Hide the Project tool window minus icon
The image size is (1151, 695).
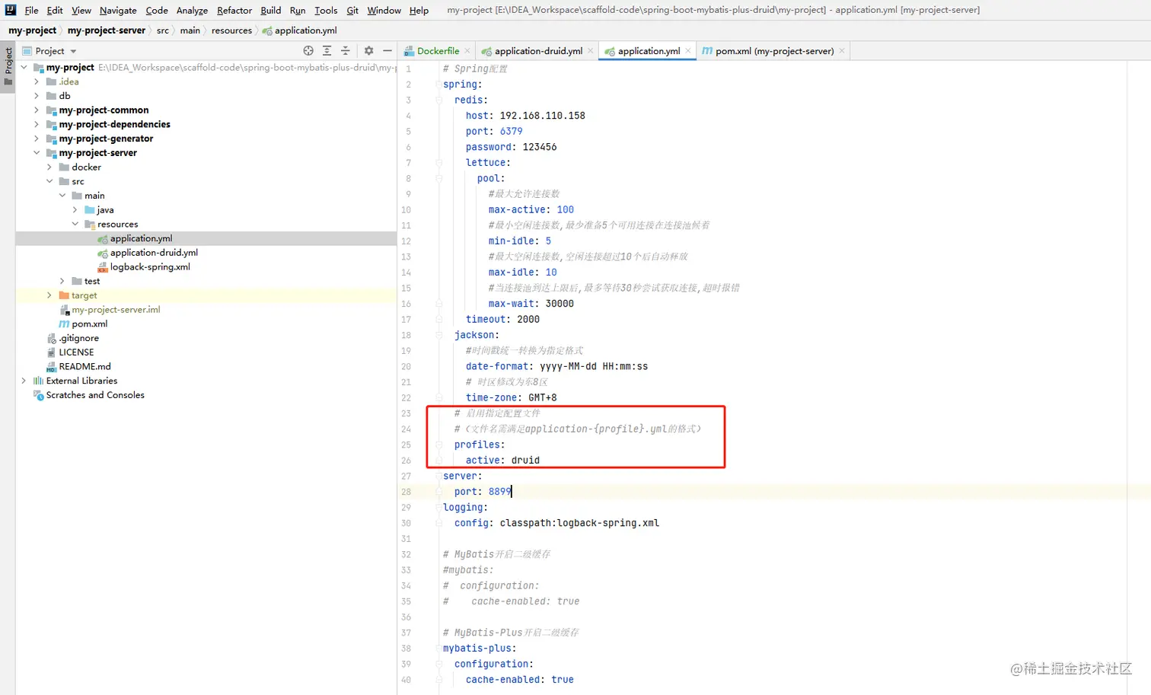[x=387, y=51]
